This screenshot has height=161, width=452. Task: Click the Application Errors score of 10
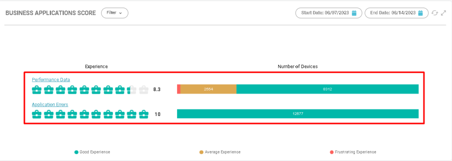click(x=158, y=114)
